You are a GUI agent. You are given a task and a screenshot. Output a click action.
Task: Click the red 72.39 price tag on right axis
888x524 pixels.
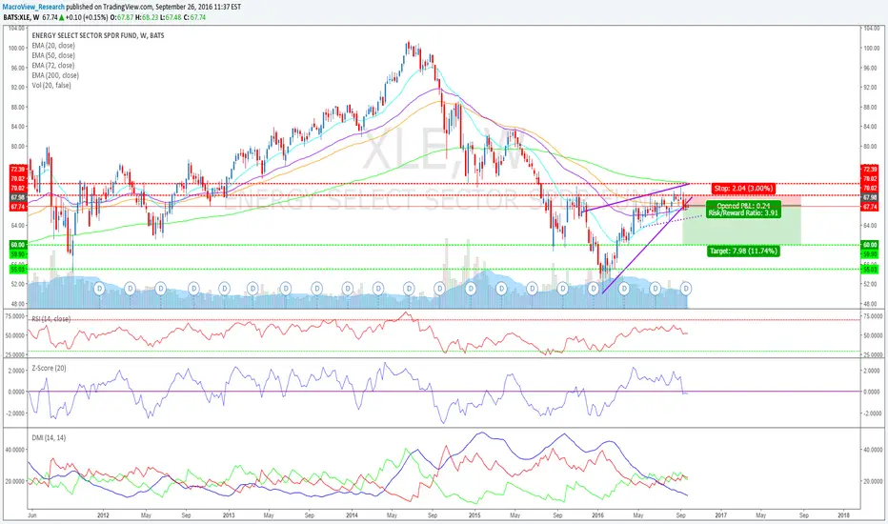pyautogui.click(x=869, y=170)
